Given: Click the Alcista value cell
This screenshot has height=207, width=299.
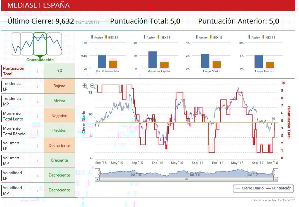Looking at the screenshot, I should [x=59, y=101].
